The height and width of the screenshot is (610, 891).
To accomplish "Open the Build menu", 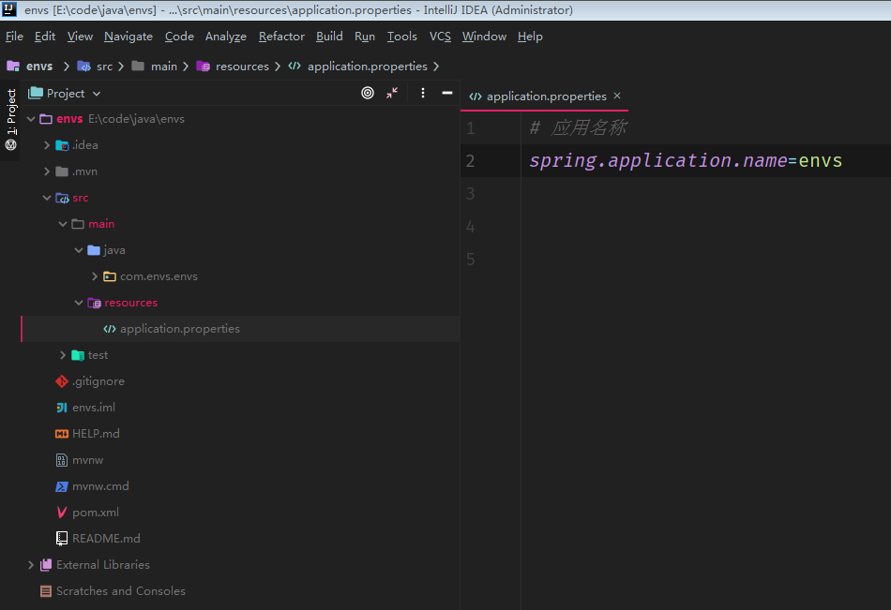I will pos(329,37).
